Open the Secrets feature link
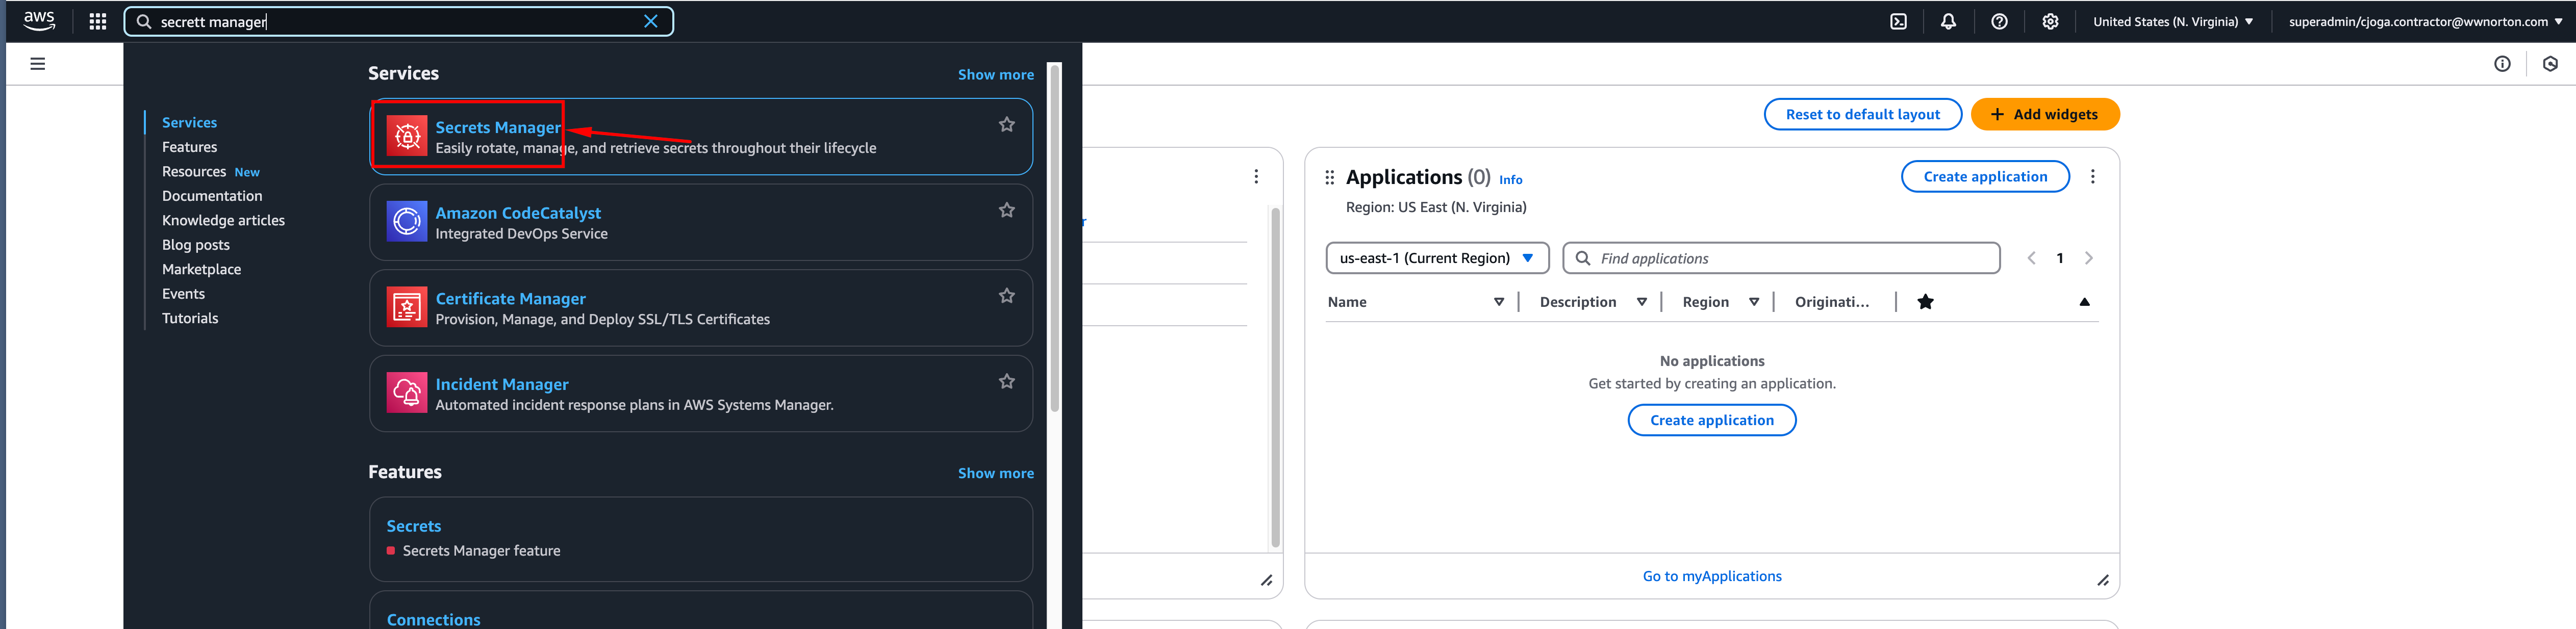The width and height of the screenshot is (2576, 629). tap(414, 526)
